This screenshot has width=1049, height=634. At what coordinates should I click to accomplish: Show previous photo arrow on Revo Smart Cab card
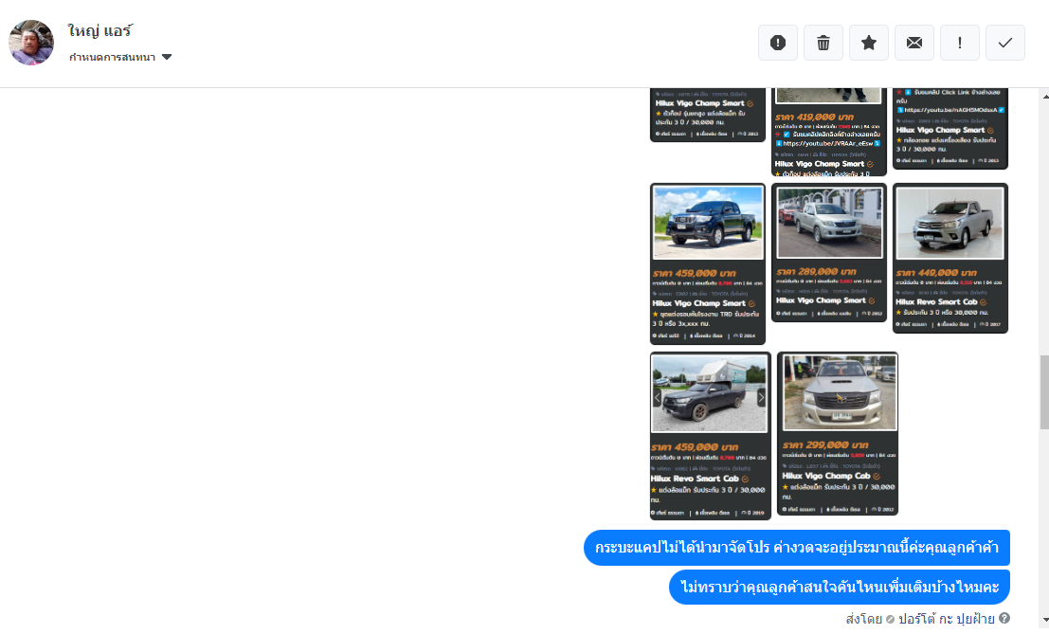[657, 397]
